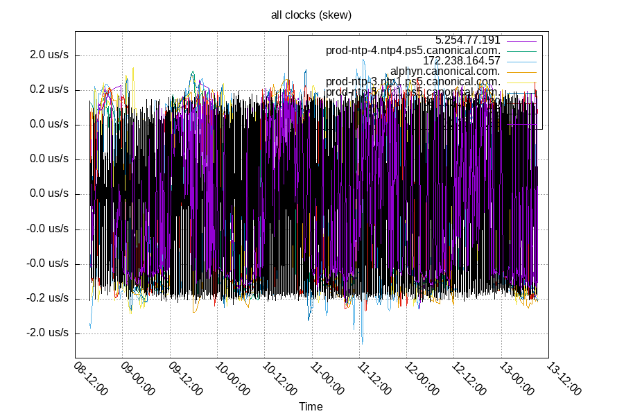The width and height of the screenshot is (624, 416).
Task: Click legend entry "172.238.164.57"
Action: click(462, 61)
